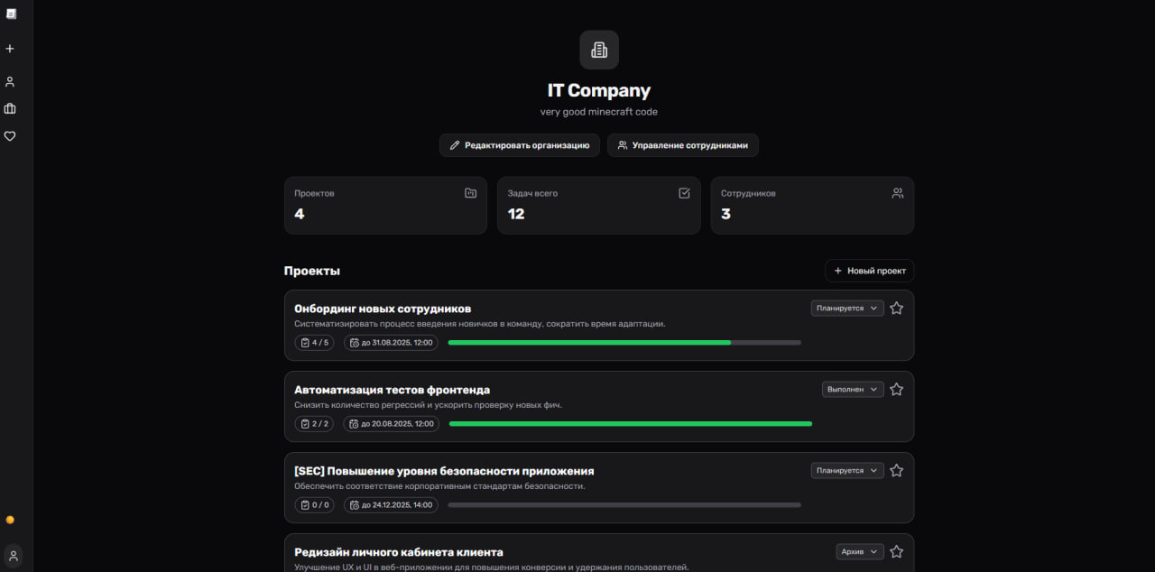
Task: Click the app logo in top-left corner
Action: click(x=12, y=14)
